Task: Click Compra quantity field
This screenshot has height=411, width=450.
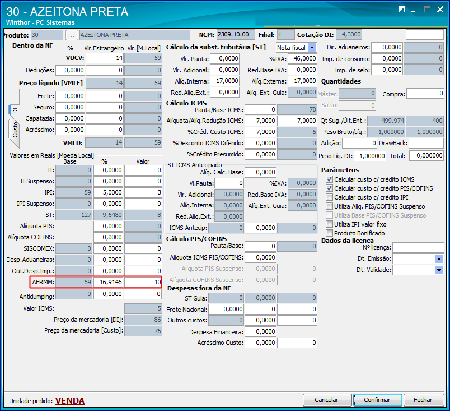Action: (425, 94)
